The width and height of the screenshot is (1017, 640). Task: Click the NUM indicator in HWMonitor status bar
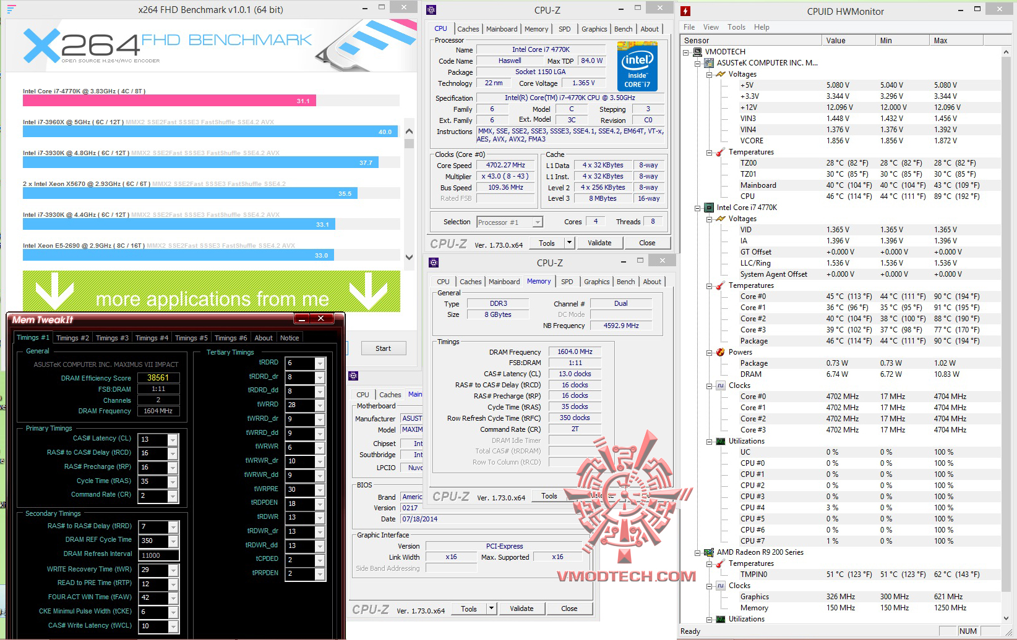tap(968, 631)
